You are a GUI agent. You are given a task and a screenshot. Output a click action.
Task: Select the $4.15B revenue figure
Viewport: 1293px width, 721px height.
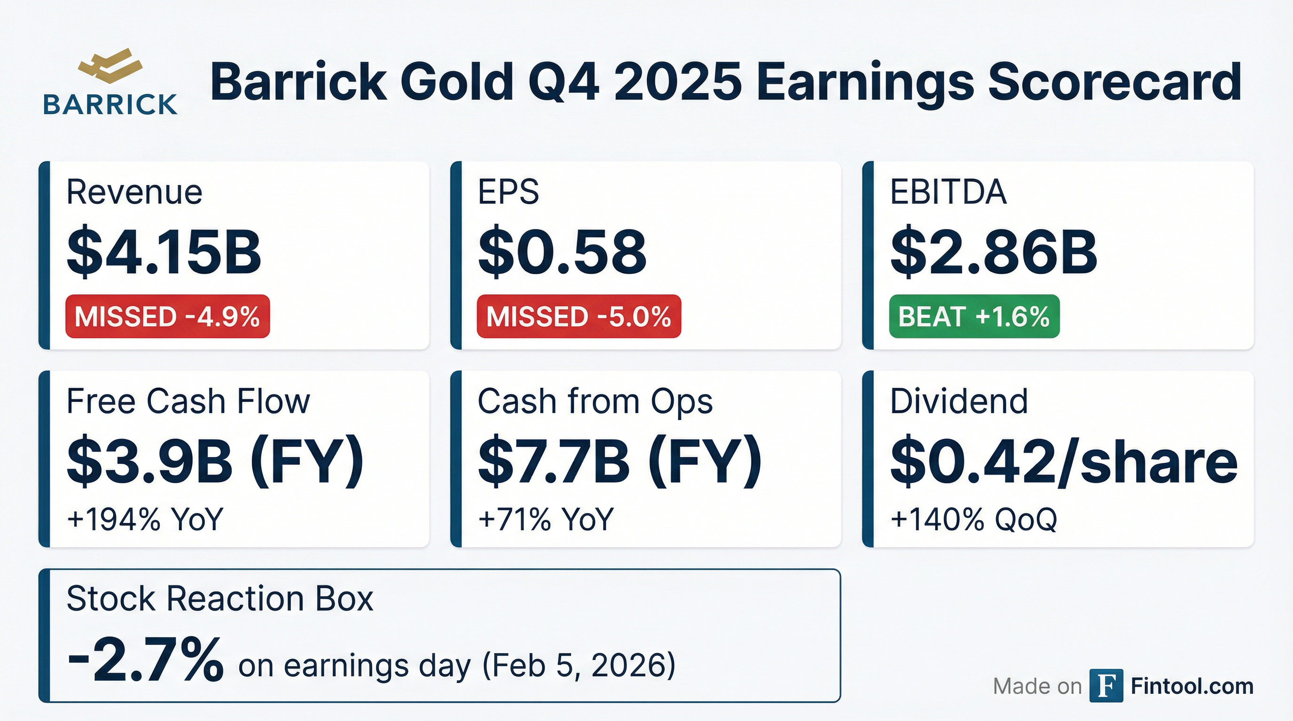pyautogui.click(x=164, y=252)
